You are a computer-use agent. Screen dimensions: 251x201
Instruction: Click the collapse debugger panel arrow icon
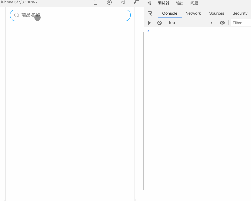click(149, 3)
